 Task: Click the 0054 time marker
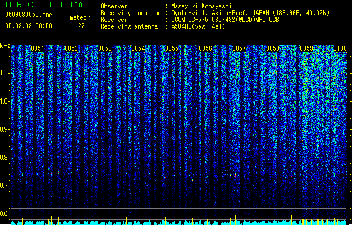tap(138, 48)
